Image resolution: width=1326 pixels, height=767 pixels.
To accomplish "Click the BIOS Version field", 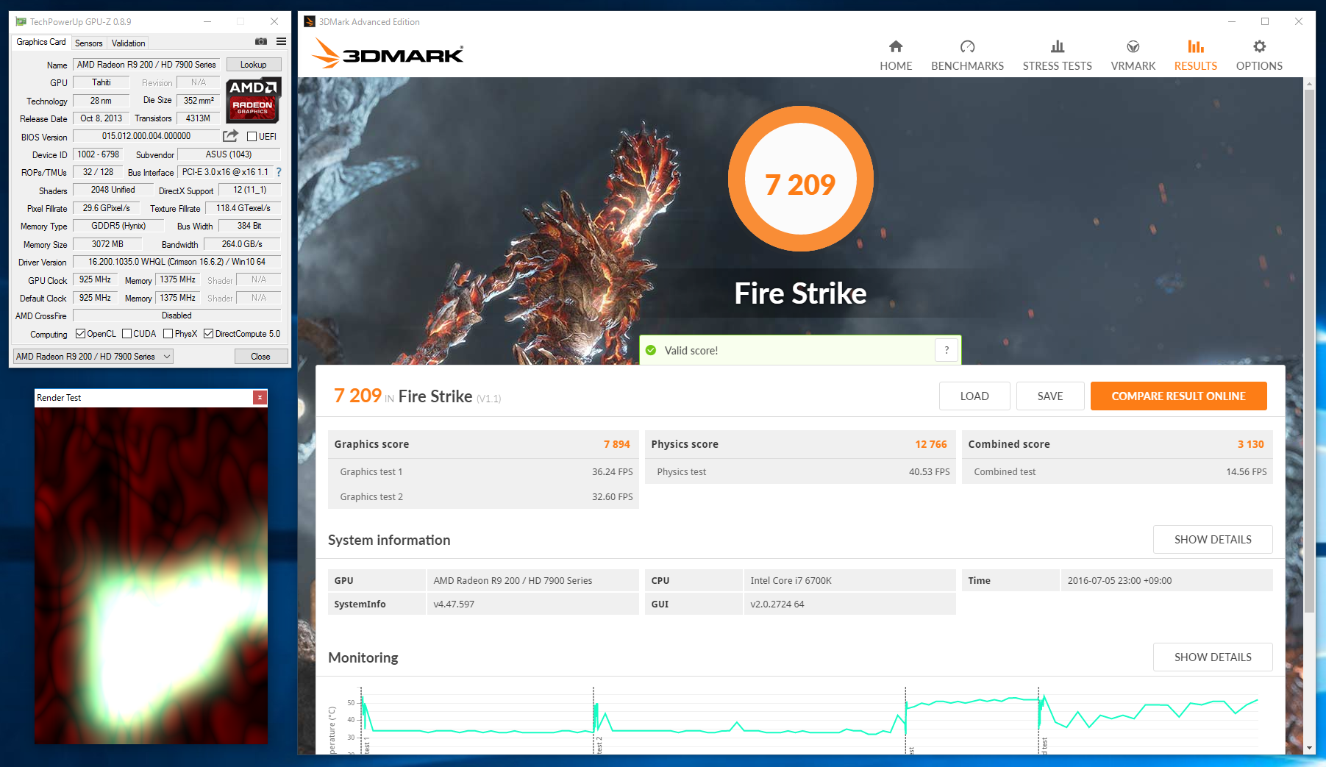I will pyautogui.click(x=146, y=136).
